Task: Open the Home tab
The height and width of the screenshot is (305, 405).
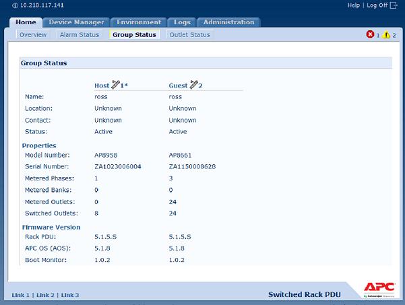Action: 26,22
